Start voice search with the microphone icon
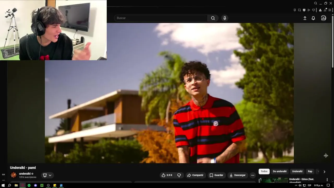Screen dimensions: 334x188 225,18
